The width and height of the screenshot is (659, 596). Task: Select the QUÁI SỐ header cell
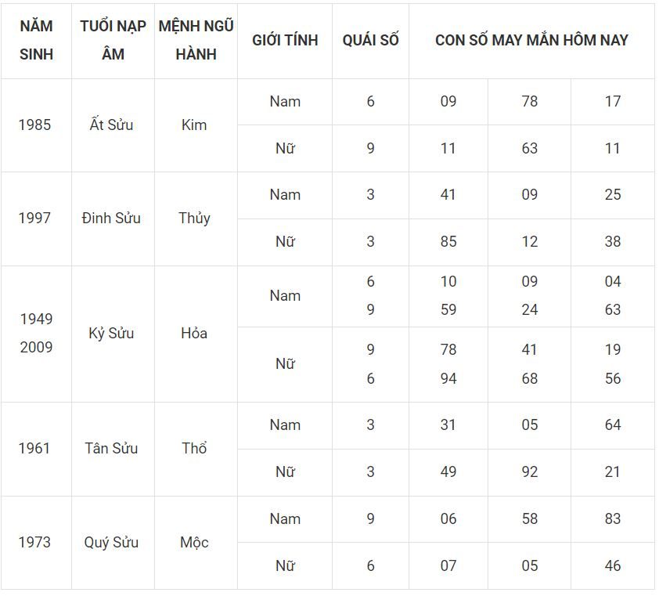coord(370,40)
